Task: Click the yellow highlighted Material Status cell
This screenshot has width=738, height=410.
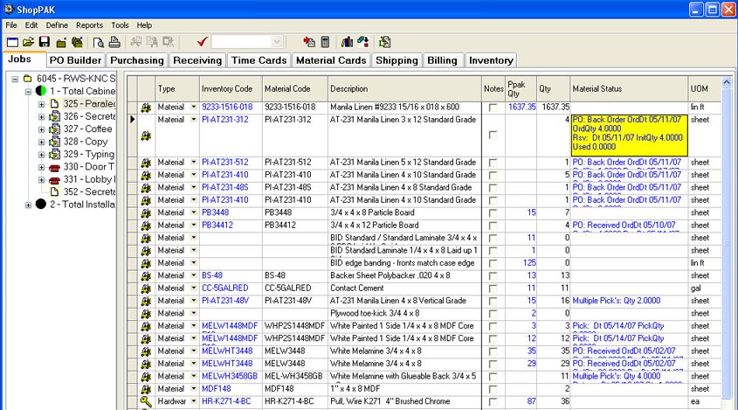Action: (x=630, y=136)
